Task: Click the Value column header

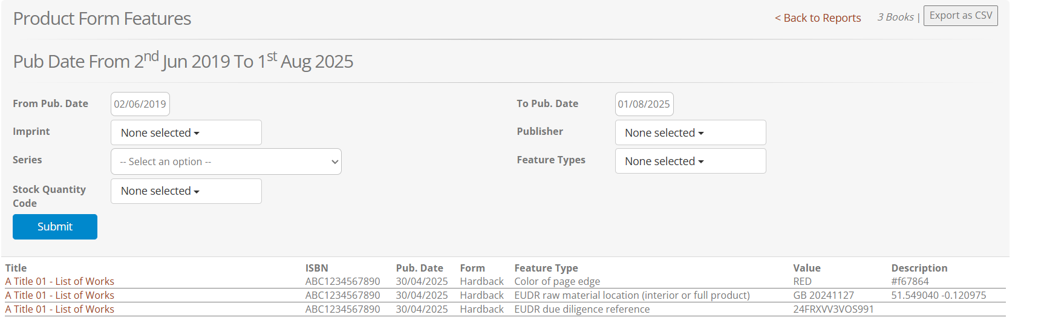Action: (807, 268)
